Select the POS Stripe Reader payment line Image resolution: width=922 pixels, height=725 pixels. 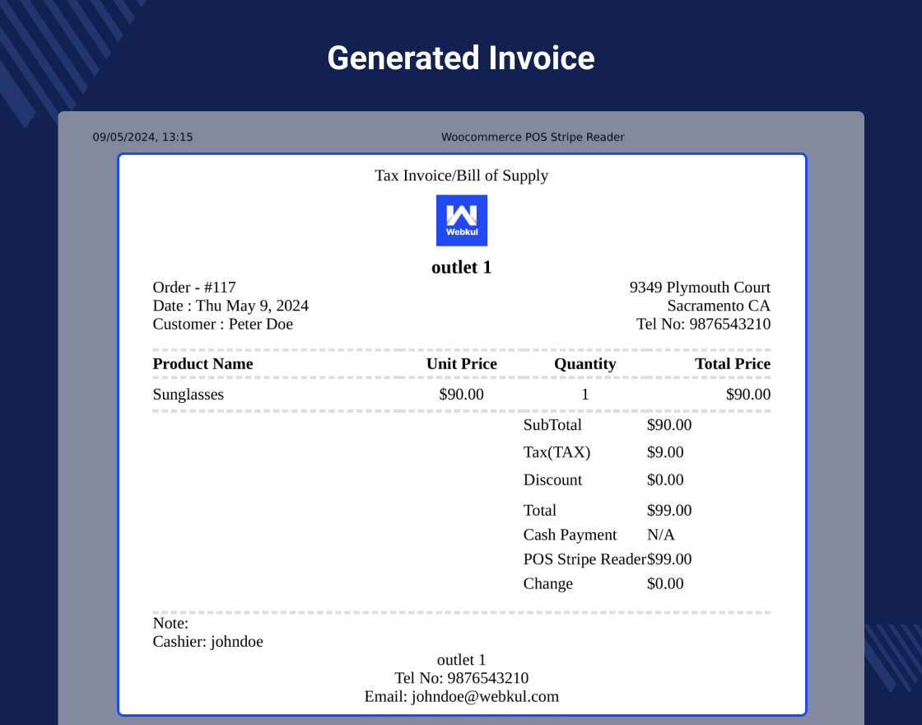point(584,559)
